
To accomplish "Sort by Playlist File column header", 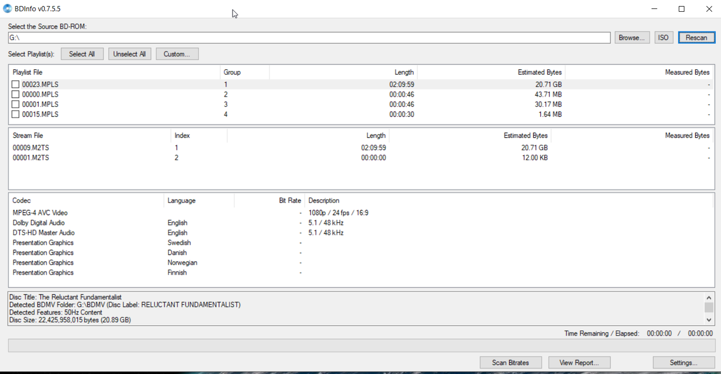I will click(115, 72).
